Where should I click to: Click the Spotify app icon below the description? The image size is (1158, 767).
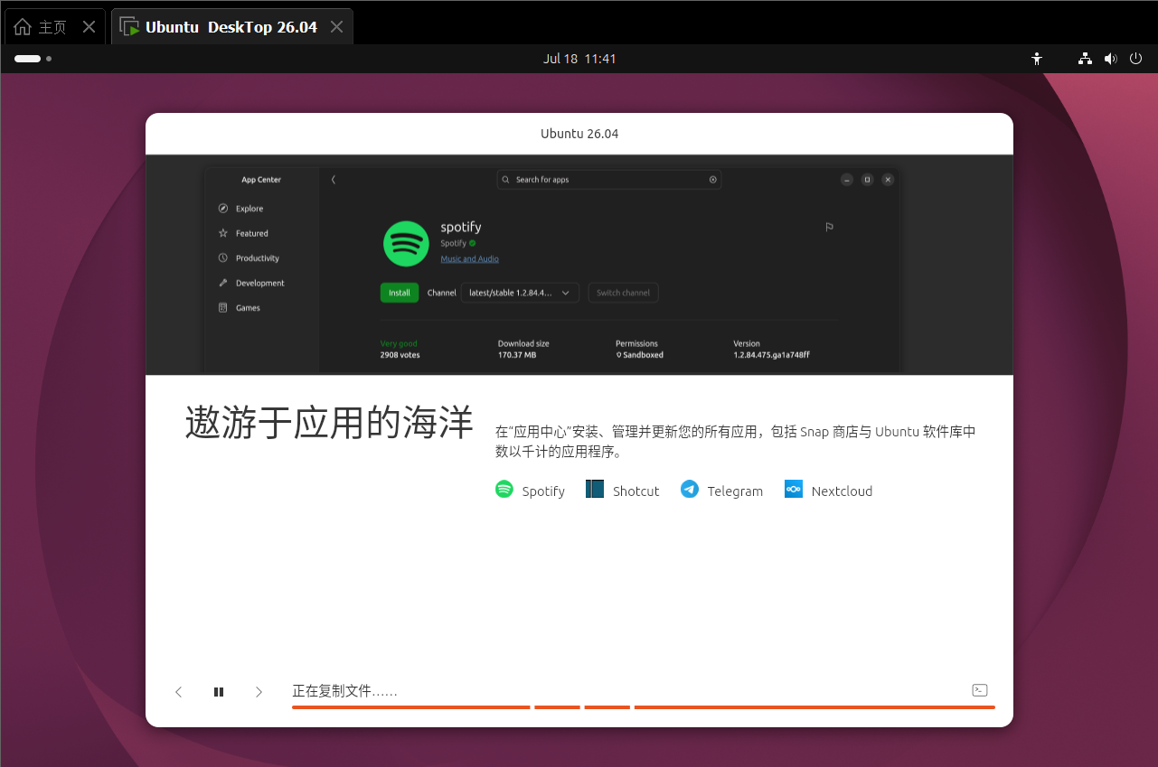(504, 489)
